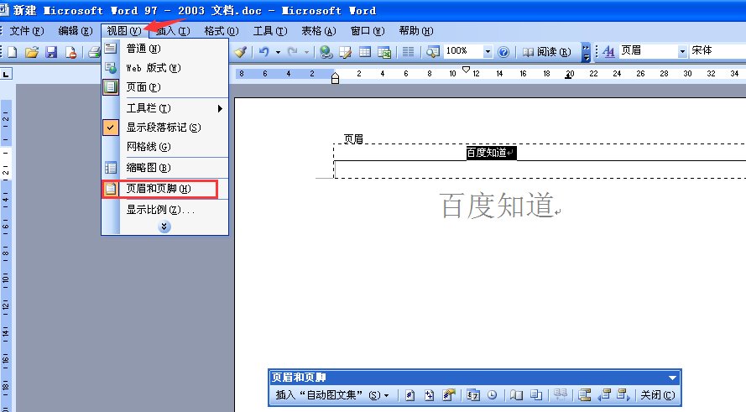Image resolution: width=746 pixels, height=412 pixels.
Task: Click Page Setup open-book icon
Action: 516,395
